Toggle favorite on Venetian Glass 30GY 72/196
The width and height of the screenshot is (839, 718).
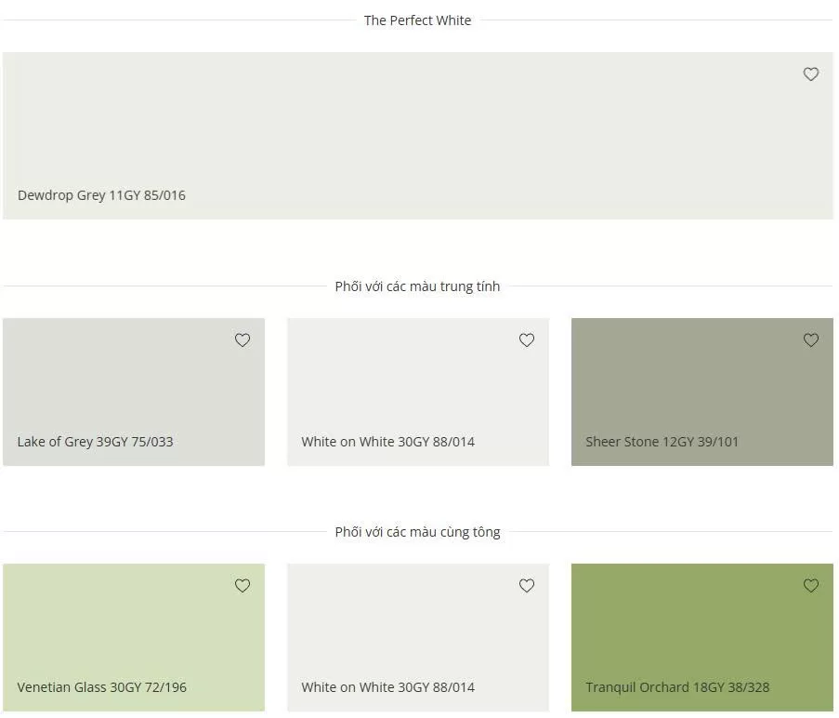point(242,586)
